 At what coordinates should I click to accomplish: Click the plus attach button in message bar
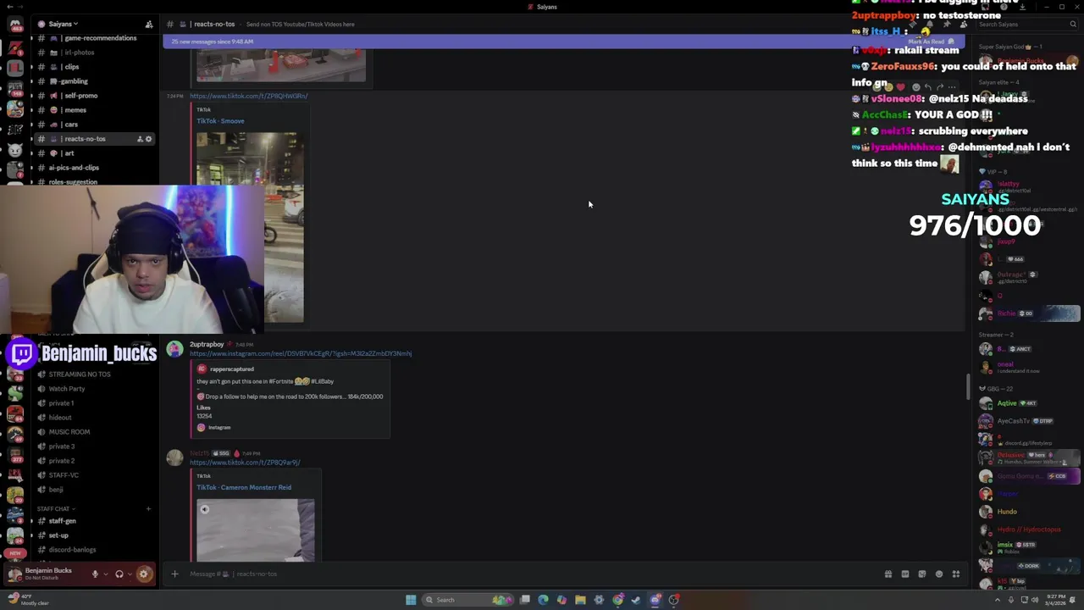click(x=174, y=574)
